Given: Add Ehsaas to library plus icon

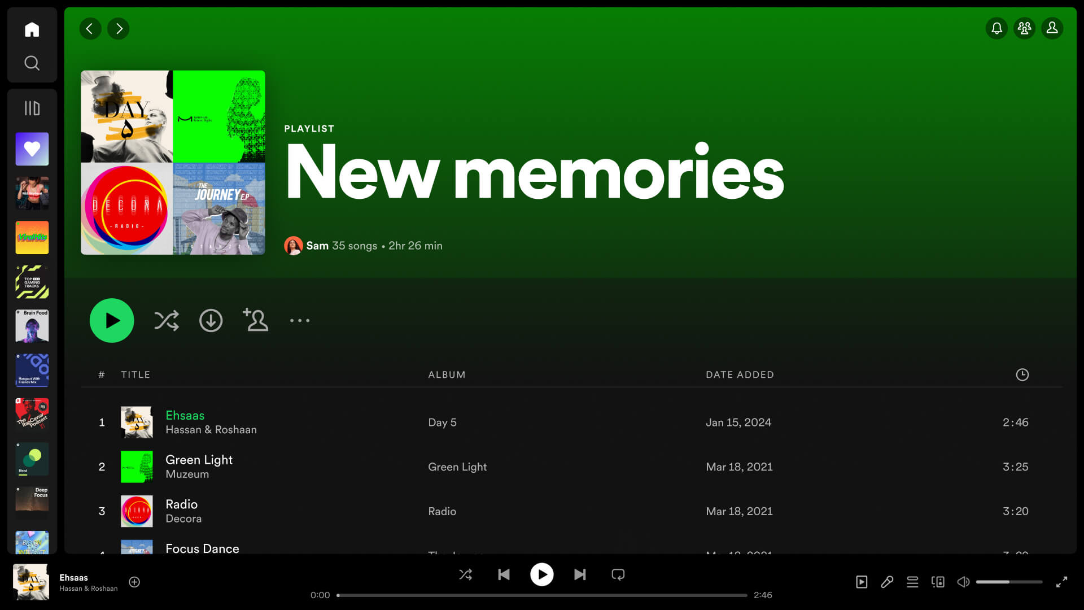Looking at the screenshot, I should (x=134, y=582).
